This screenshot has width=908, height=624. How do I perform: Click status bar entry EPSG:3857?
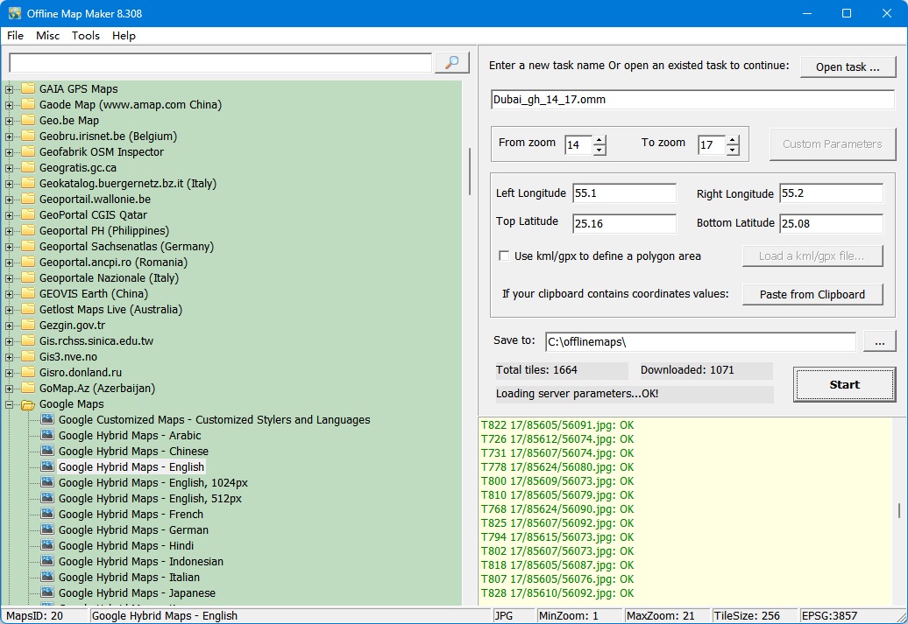coord(829,616)
